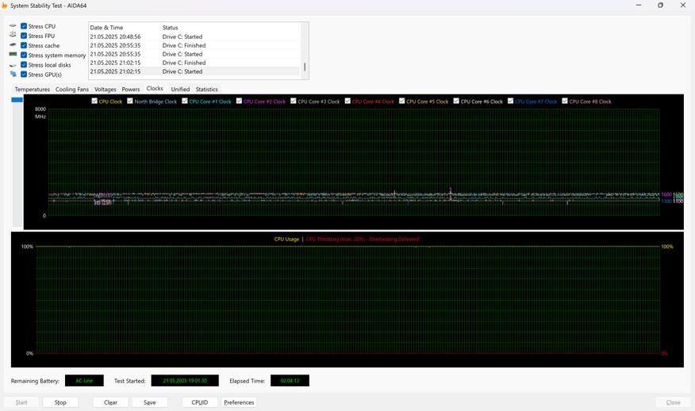This screenshot has height=411, width=695.
Task: Toggle North Bridge Clock graph checkbox
Action: click(x=130, y=101)
